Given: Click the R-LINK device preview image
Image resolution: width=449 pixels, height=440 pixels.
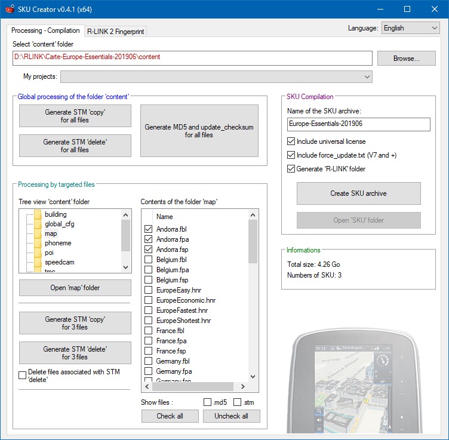Looking at the screenshot, I should 355,381.
